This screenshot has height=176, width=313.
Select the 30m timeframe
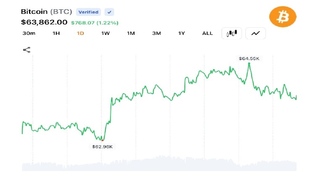click(29, 33)
